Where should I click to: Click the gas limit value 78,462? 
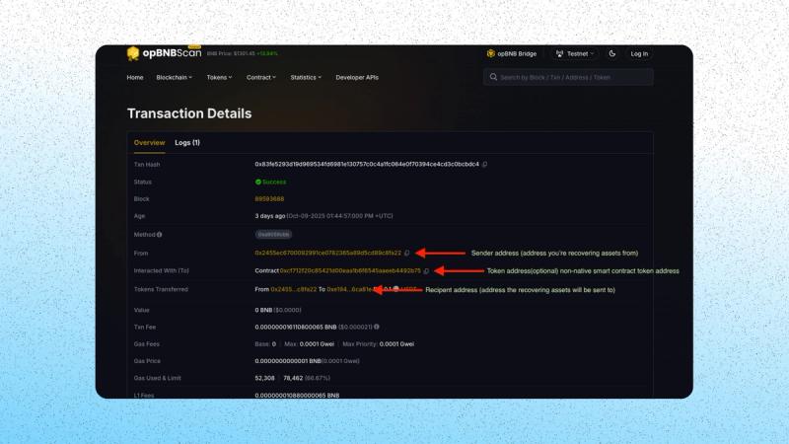click(293, 378)
